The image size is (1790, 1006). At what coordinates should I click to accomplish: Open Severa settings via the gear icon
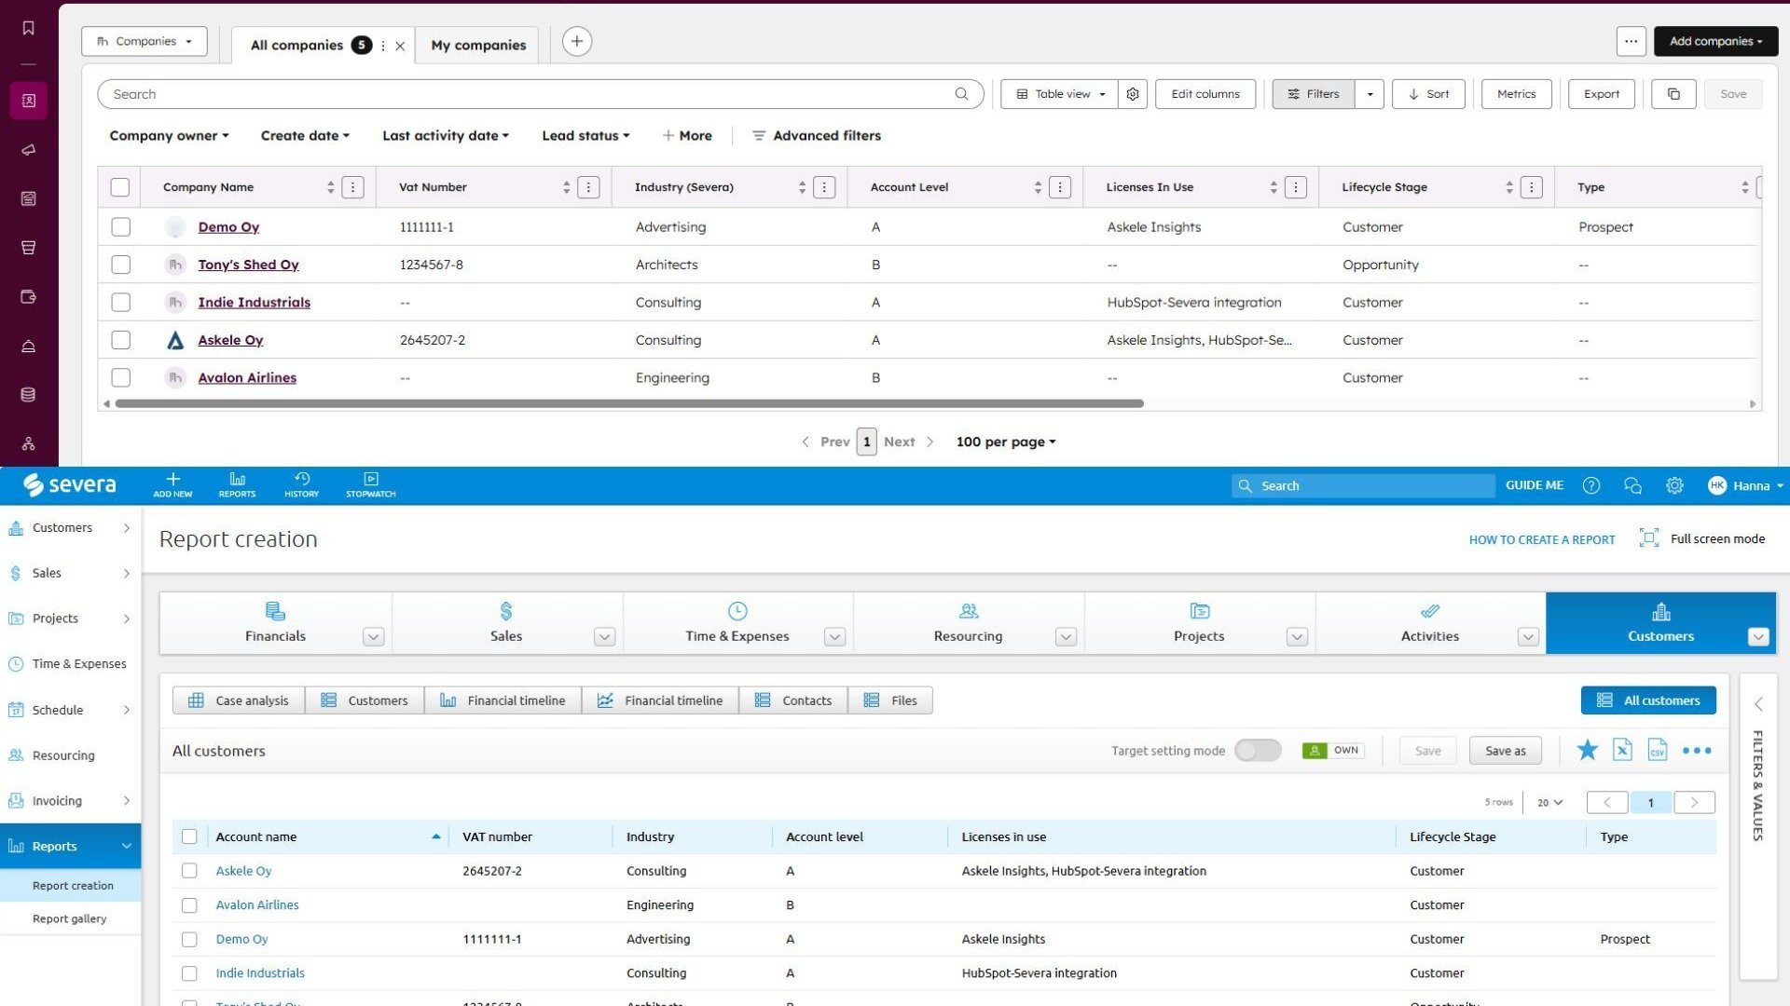tap(1674, 485)
